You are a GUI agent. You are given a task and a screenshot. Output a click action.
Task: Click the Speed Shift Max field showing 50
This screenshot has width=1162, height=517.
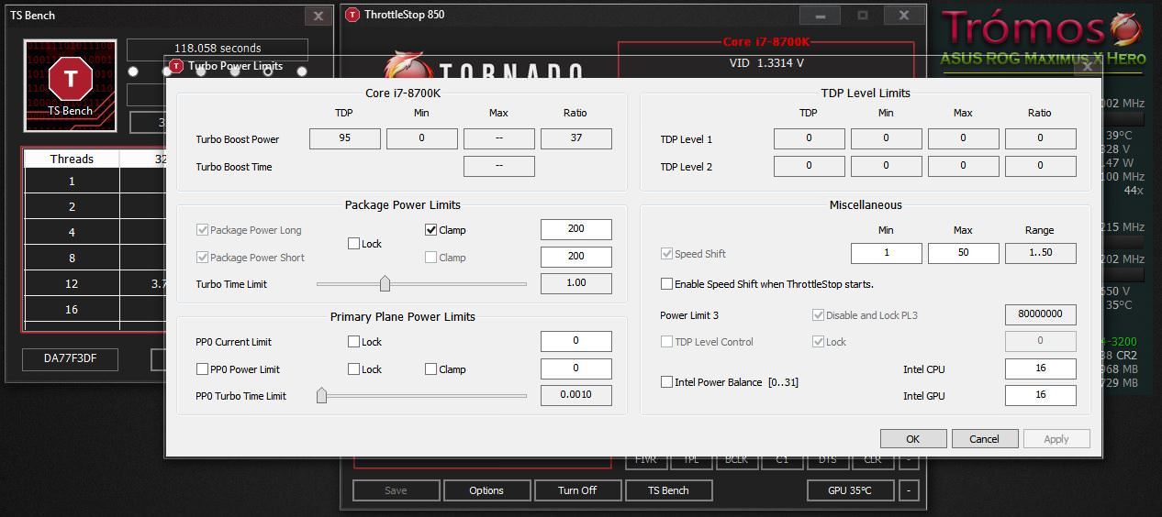963,253
